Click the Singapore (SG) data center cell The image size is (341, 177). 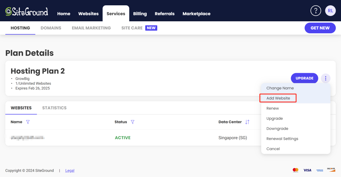click(233, 138)
